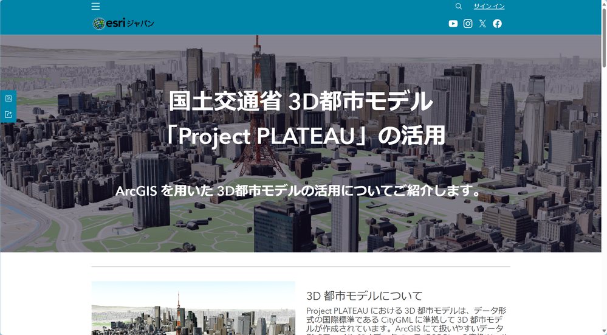Click the 3D 都市モデルについて heading
Screen dimensions: 607x335
[364, 296]
